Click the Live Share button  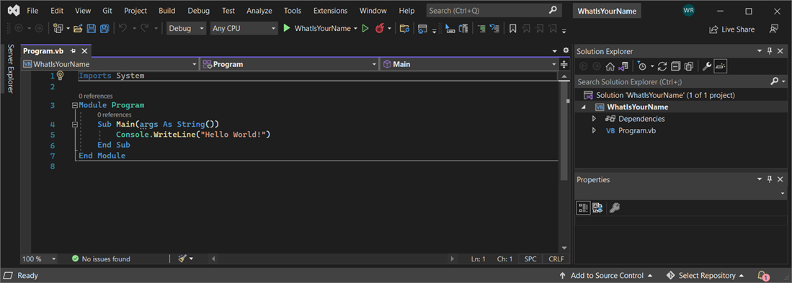[732, 30]
